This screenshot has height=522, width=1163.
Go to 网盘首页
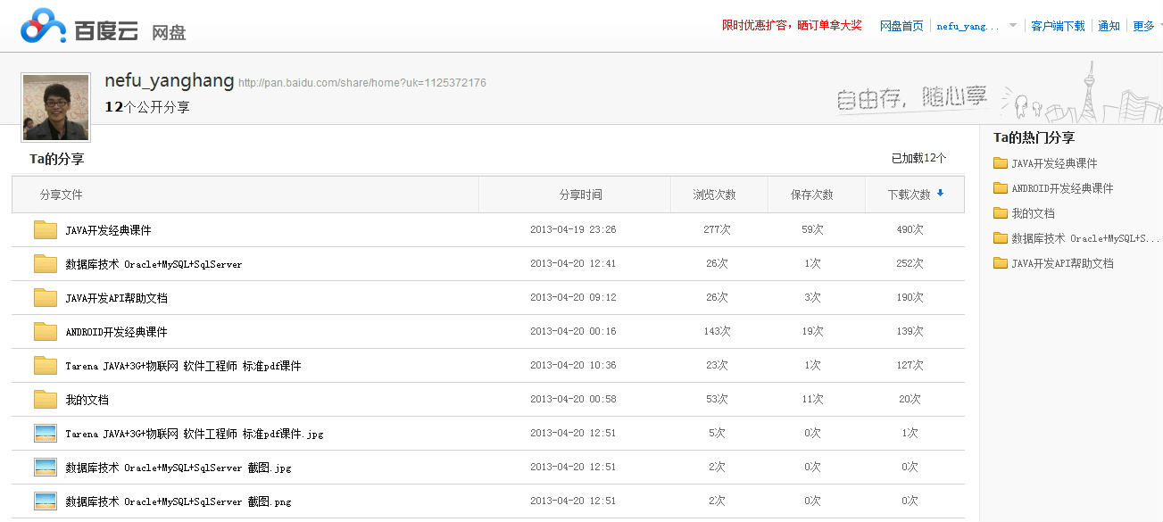pyautogui.click(x=901, y=26)
